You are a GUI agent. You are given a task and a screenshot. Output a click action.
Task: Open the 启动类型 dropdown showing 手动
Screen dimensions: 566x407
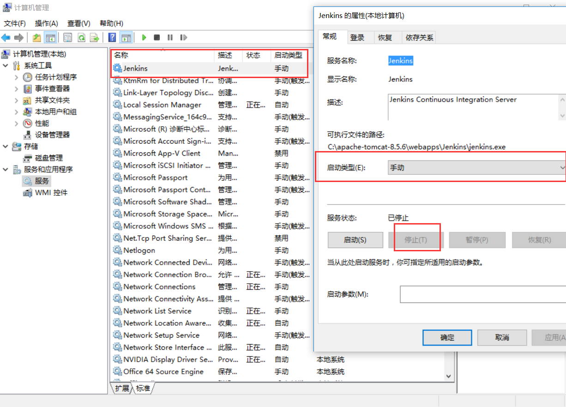pyautogui.click(x=476, y=168)
